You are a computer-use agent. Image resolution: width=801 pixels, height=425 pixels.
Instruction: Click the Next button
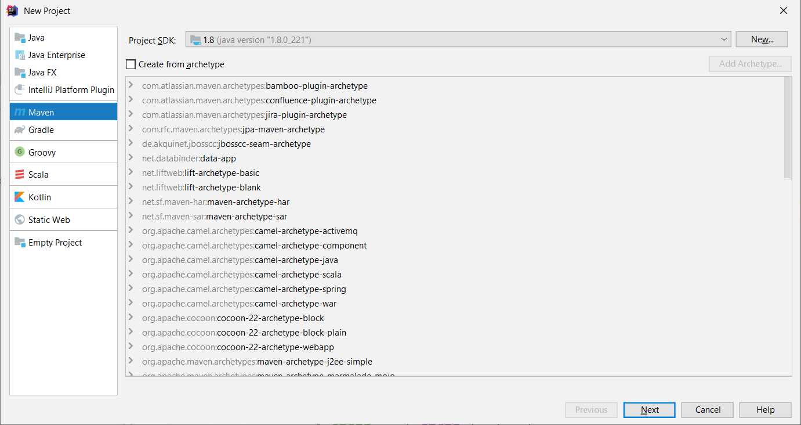(x=649, y=410)
